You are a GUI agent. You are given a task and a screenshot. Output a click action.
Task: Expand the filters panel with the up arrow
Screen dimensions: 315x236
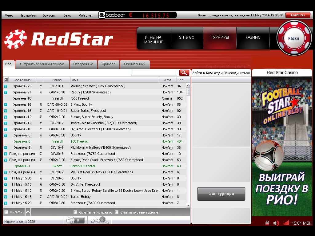28,212
